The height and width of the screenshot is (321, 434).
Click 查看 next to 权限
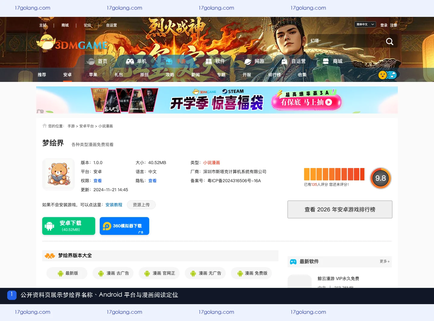click(x=98, y=181)
